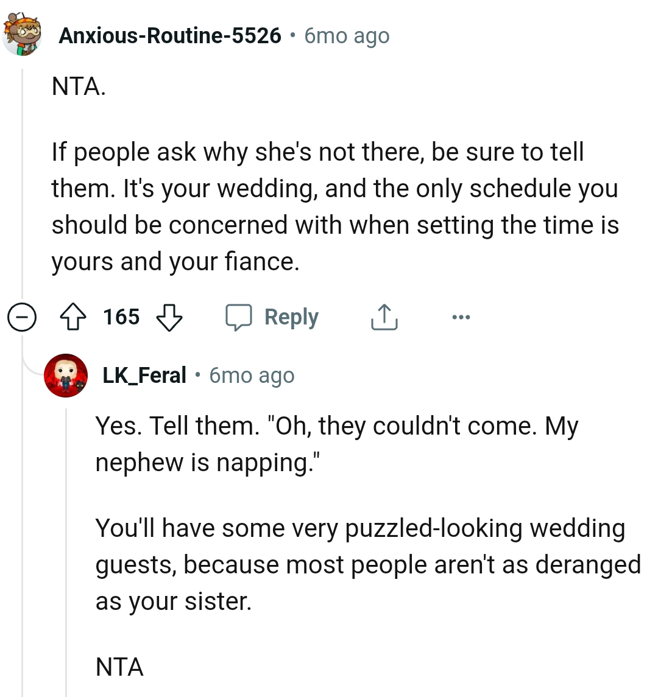This screenshot has height=697, width=658.
Task: Click LK_Feral's red profile avatar
Action: [66, 375]
